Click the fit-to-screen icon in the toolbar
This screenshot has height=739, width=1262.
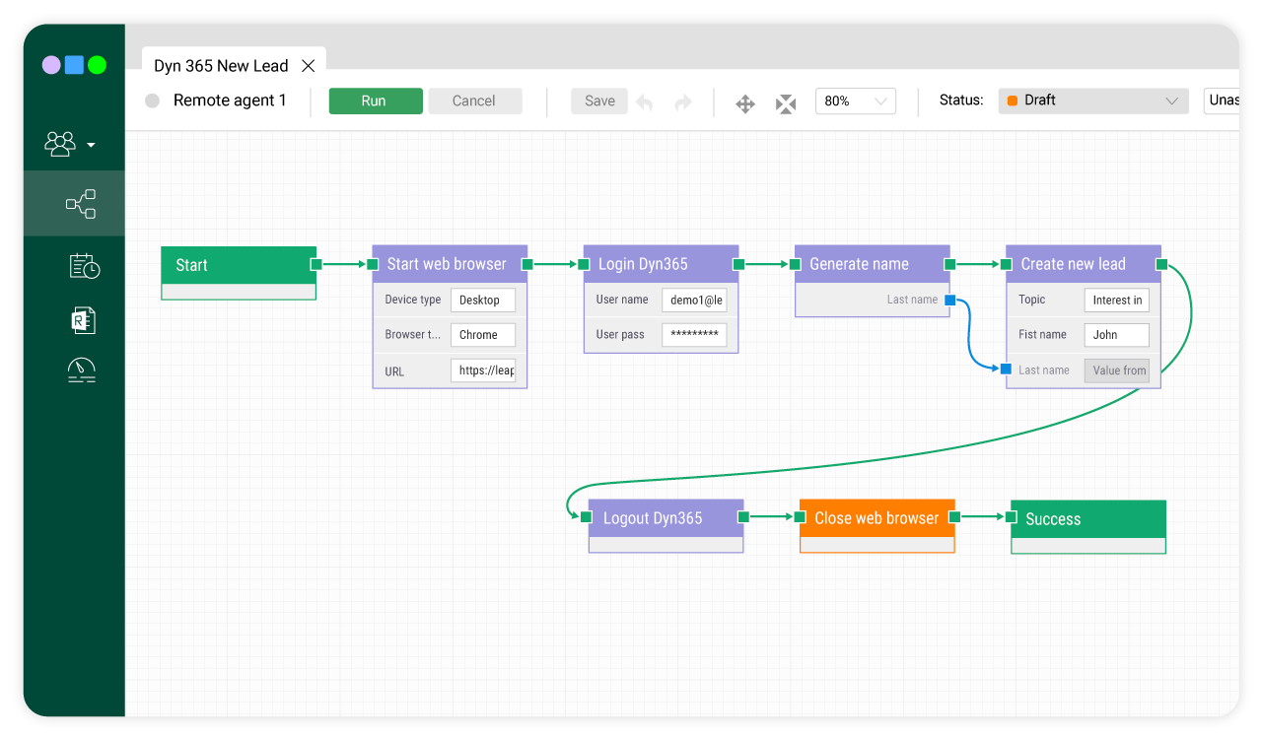tap(785, 101)
